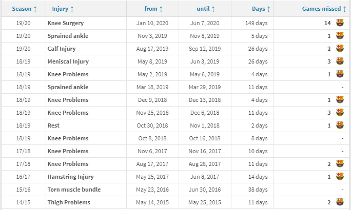Screen dimensions: 351x210
Task: Click the 14 games missed value
Action: click(327, 23)
